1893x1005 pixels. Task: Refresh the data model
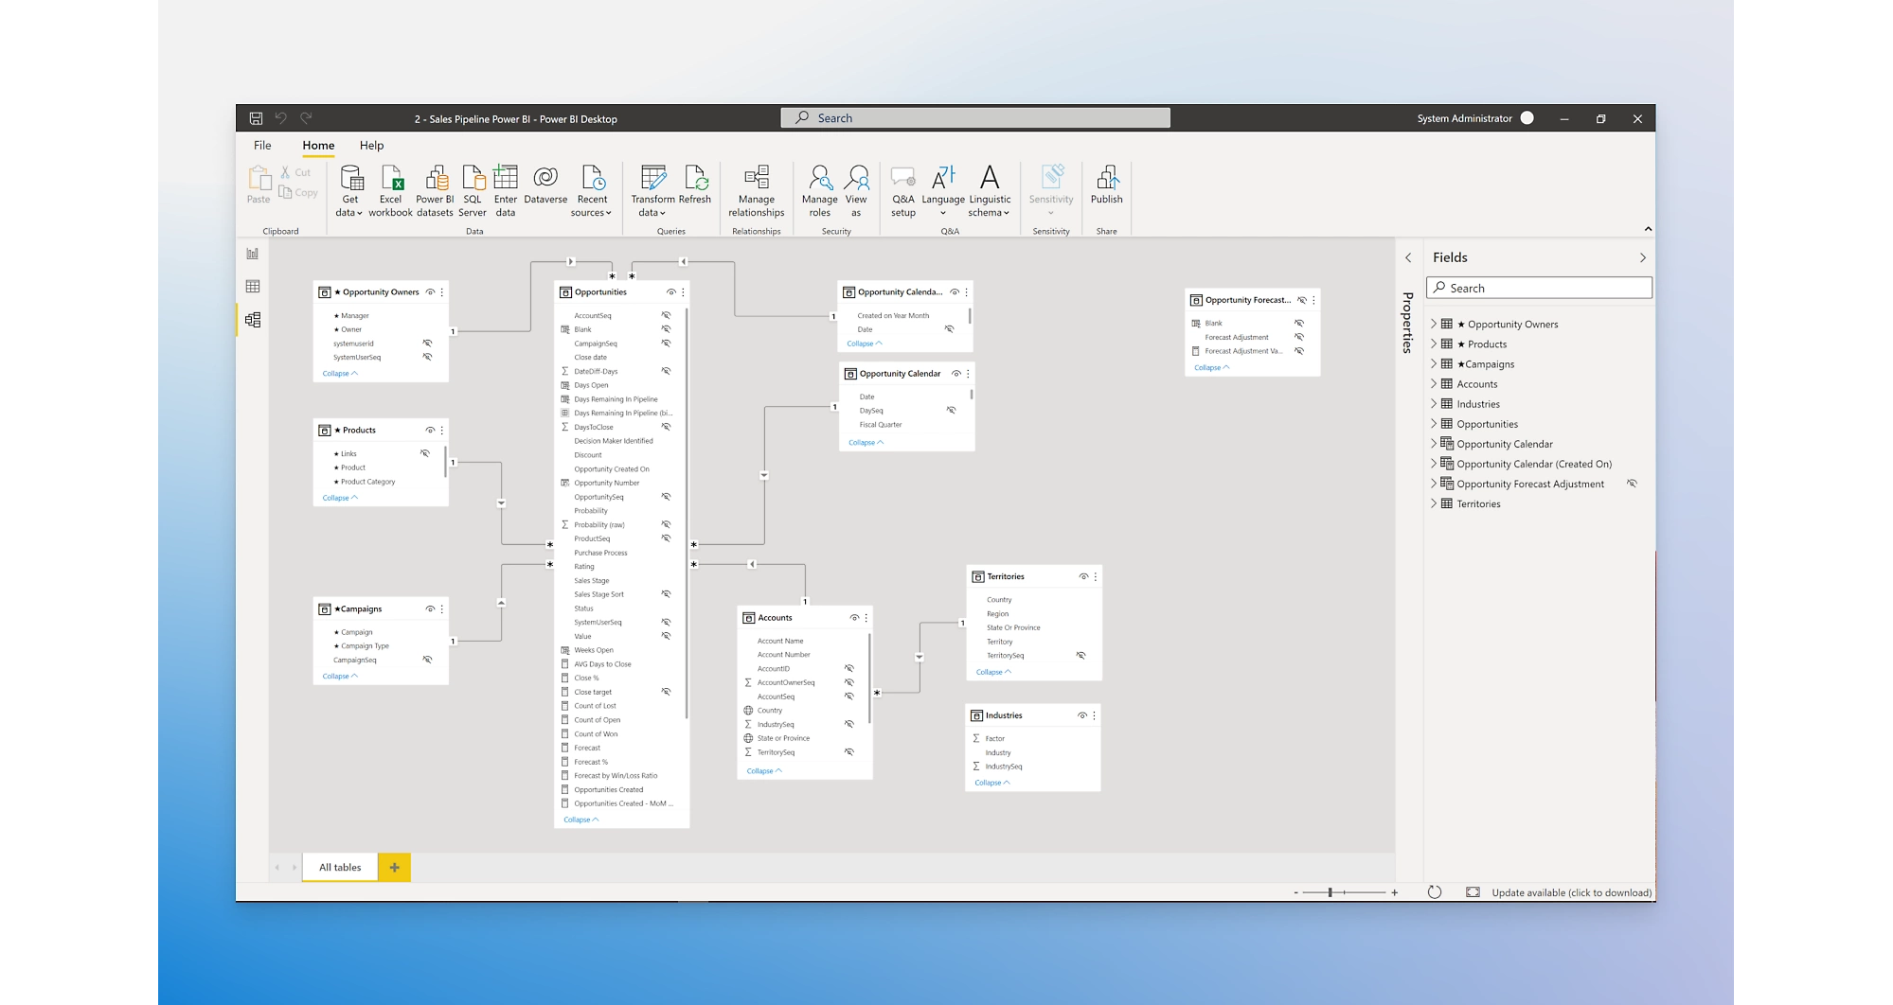(695, 185)
